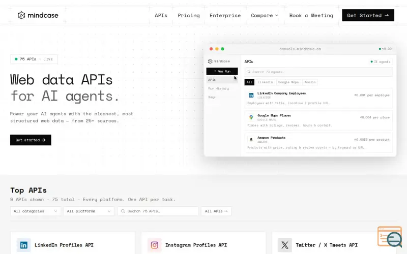Open the Pricing page link
This screenshot has width=407, height=254.
click(189, 16)
